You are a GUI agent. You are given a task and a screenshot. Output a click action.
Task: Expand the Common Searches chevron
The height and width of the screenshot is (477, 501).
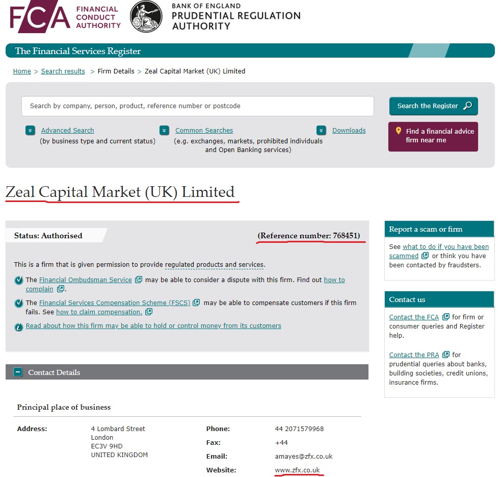[x=164, y=130]
